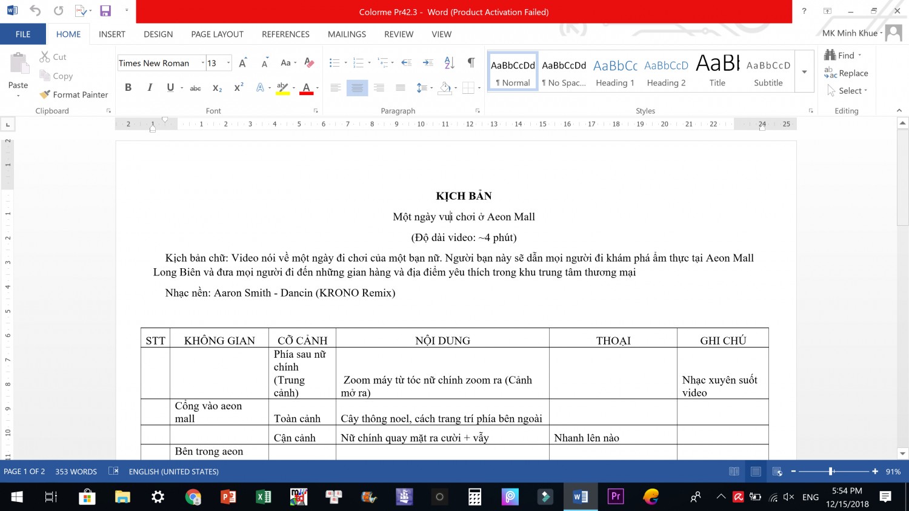The width and height of the screenshot is (909, 511).
Task: Align text to the left
Action: point(336,88)
